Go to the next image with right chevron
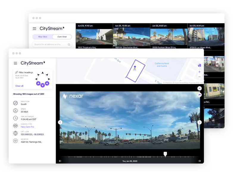This screenshot has height=174, width=234. (199, 122)
